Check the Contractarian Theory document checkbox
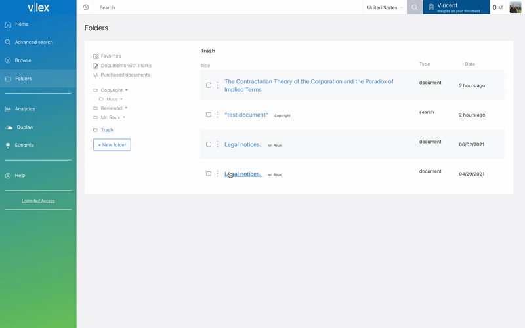The height and width of the screenshot is (328, 525). coord(209,85)
